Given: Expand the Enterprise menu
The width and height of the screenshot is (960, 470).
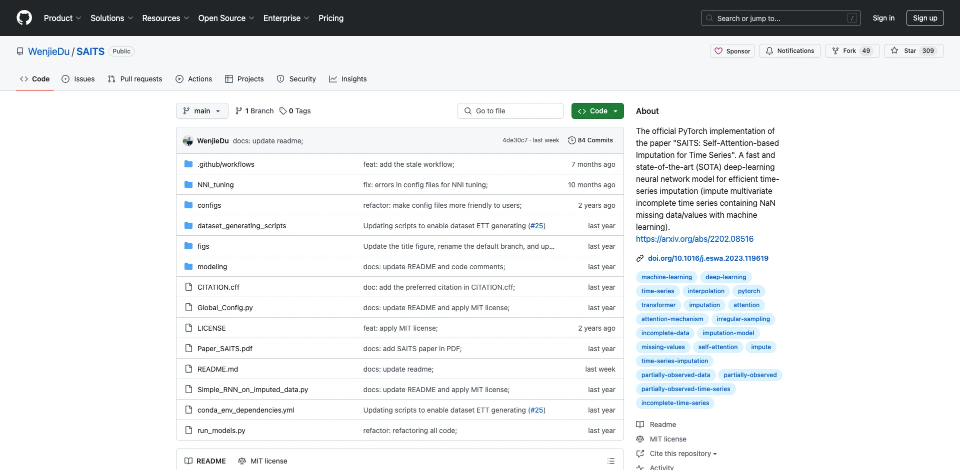Looking at the screenshot, I should (x=286, y=18).
